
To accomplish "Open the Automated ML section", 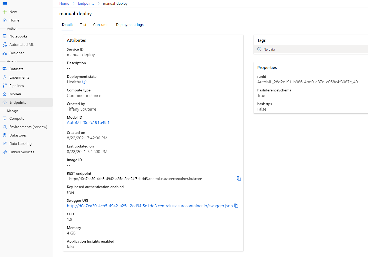I will pyautogui.click(x=21, y=45).
